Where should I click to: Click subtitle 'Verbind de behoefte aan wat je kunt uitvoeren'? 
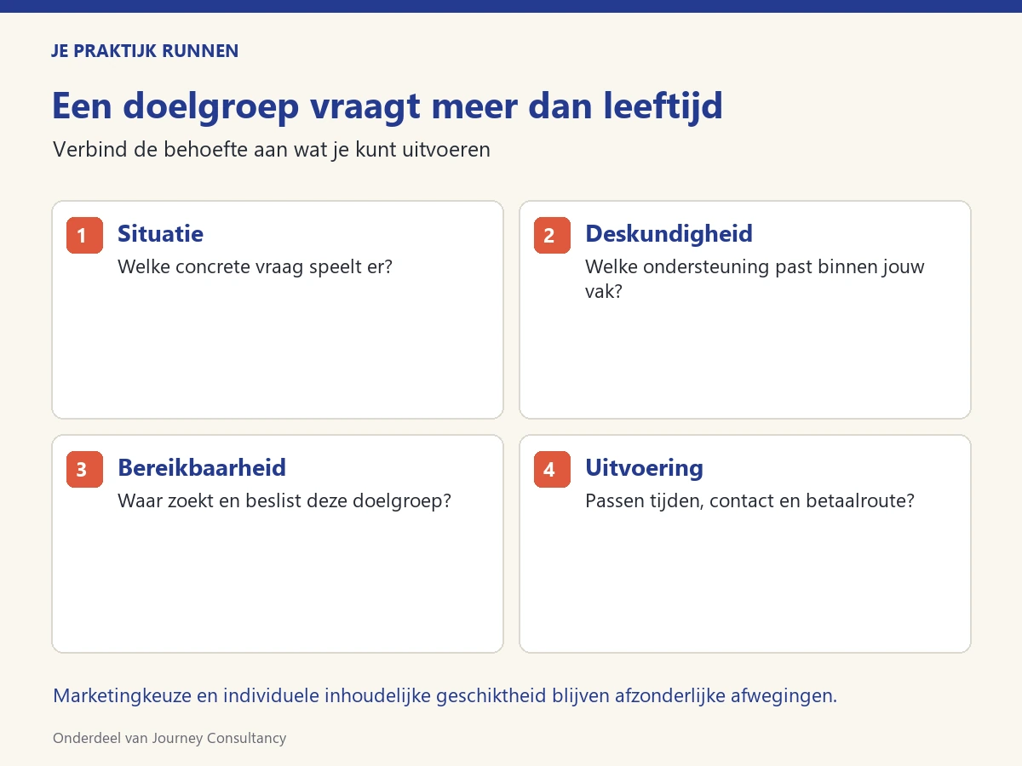pos(271,150)
